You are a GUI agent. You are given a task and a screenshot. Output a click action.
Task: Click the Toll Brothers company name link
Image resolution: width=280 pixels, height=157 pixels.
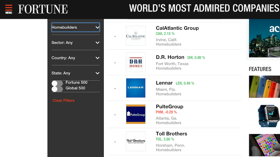[x=171, y=134]
